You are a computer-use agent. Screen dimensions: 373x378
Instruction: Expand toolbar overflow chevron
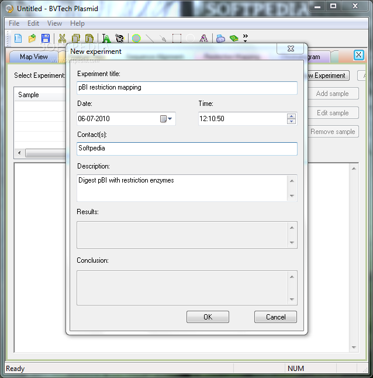(x=246, y=38)
